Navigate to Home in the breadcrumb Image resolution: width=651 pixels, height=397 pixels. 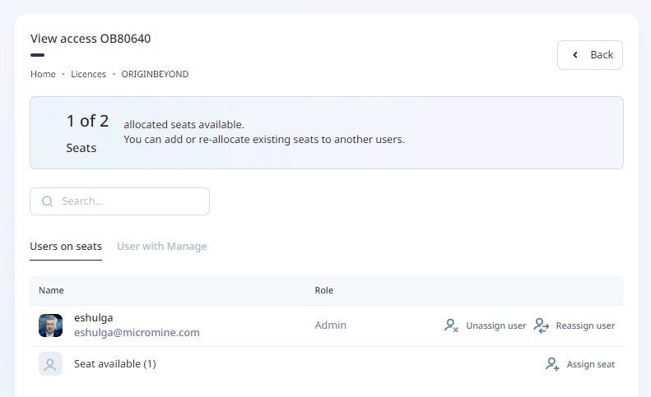pyautogui.click(x=43, y=74)
